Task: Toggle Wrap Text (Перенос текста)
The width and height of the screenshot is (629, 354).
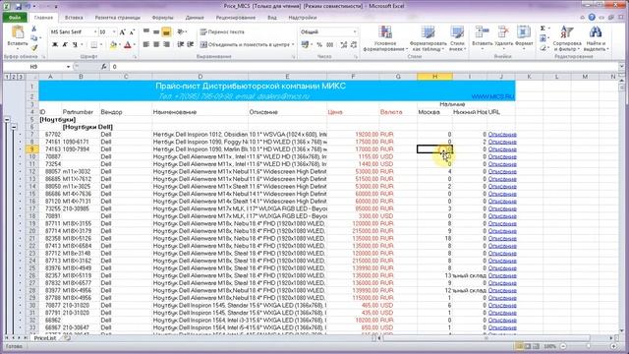Action: tap(222, 31)
